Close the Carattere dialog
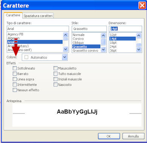Viewport: 147px width, 143px height. [x=142, y=6]
